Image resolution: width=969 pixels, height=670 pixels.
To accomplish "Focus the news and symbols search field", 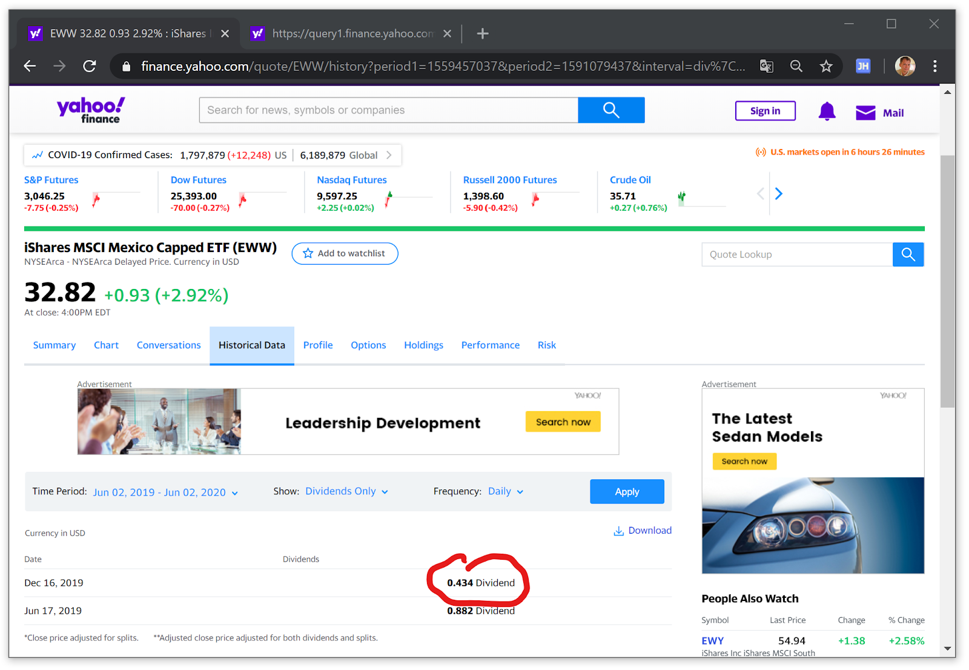I will point(388,110).
